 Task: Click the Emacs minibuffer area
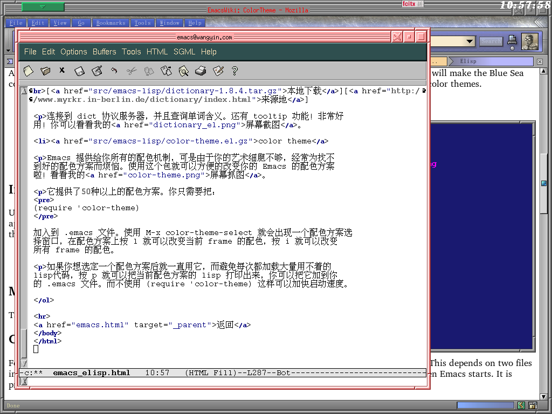(227, 381)
